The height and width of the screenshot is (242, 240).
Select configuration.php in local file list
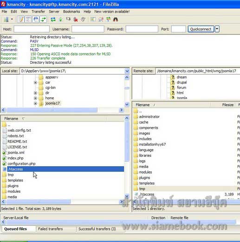[x=21, y=164]
